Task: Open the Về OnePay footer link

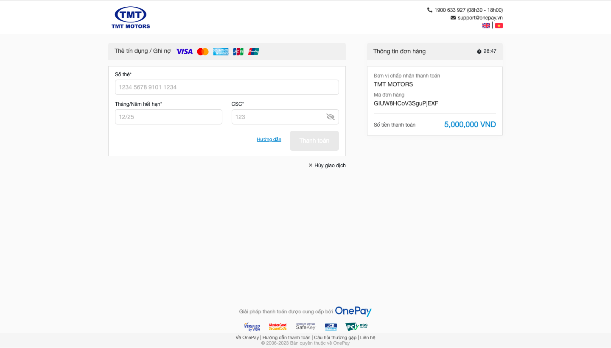Action: click(x=247, y=337)
